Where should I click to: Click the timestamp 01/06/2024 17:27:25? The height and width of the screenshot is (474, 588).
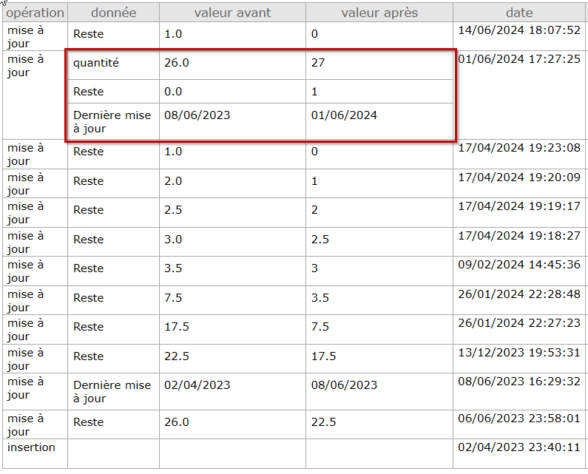click(x=519, y=59)
